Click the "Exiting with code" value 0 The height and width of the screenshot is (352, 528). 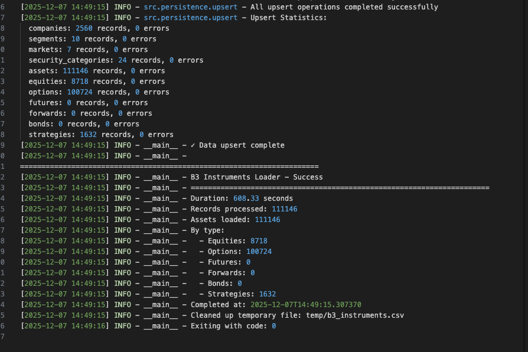[274, 326]
